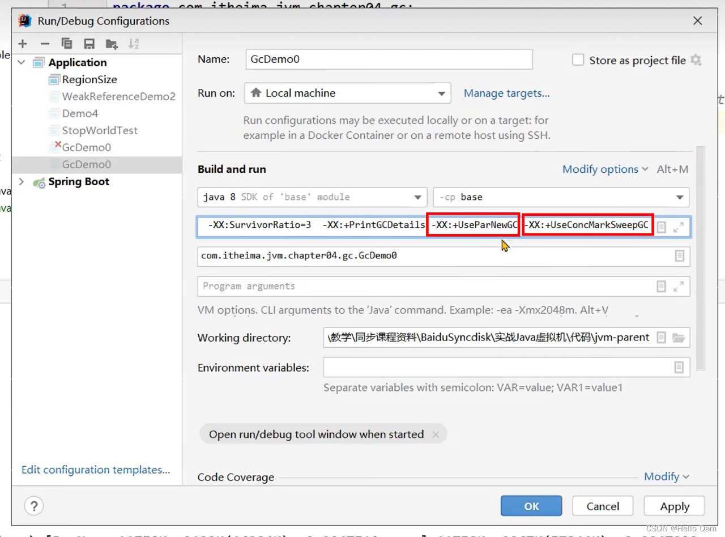Image resolution: width=725 pixels, height=537 pixels.
Task: Sort configurations alphabetically
Action: pyautogui.click(x=134, y=44)
